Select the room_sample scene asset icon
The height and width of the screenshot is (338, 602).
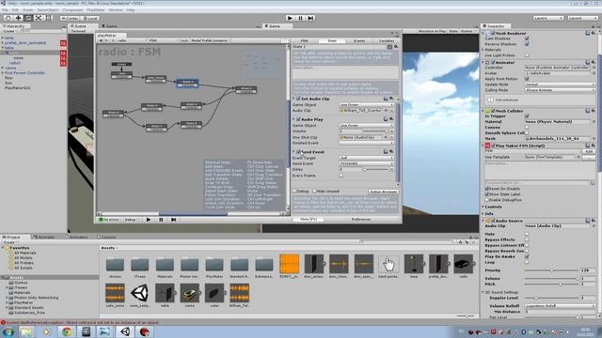tap(140, 293)
